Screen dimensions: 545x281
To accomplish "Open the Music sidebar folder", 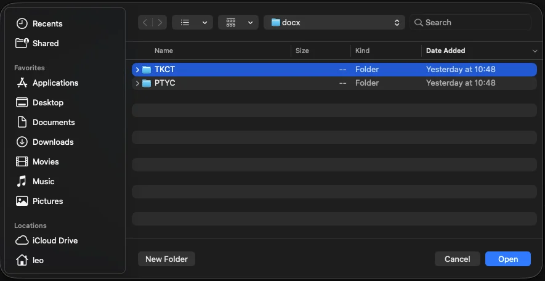I will [x=35, y=181].
